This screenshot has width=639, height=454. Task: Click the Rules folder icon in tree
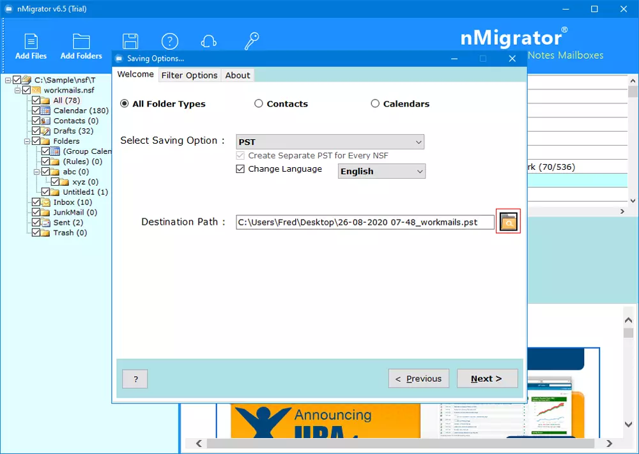[x=56, y=162]
